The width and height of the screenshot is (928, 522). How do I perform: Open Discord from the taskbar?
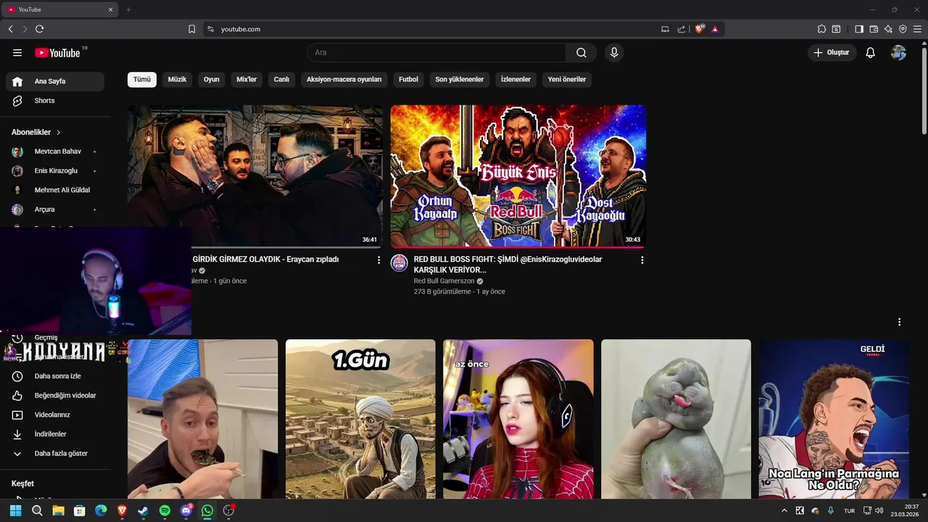(x=186, y=510)
